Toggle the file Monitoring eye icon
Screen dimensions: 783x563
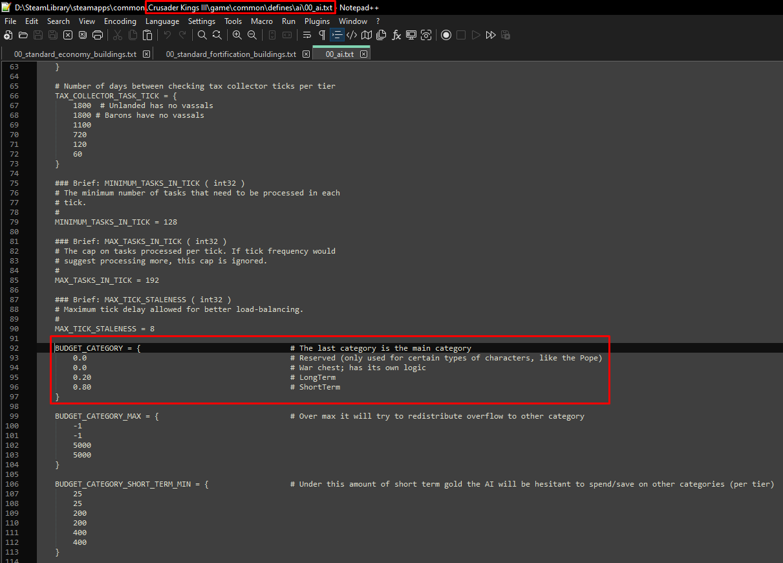pyautogui.click(x=426, y=35)
